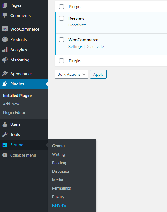Collapse menu using the arrow icon
Viewport: 167px width, 212px height.
pos(5,155)
